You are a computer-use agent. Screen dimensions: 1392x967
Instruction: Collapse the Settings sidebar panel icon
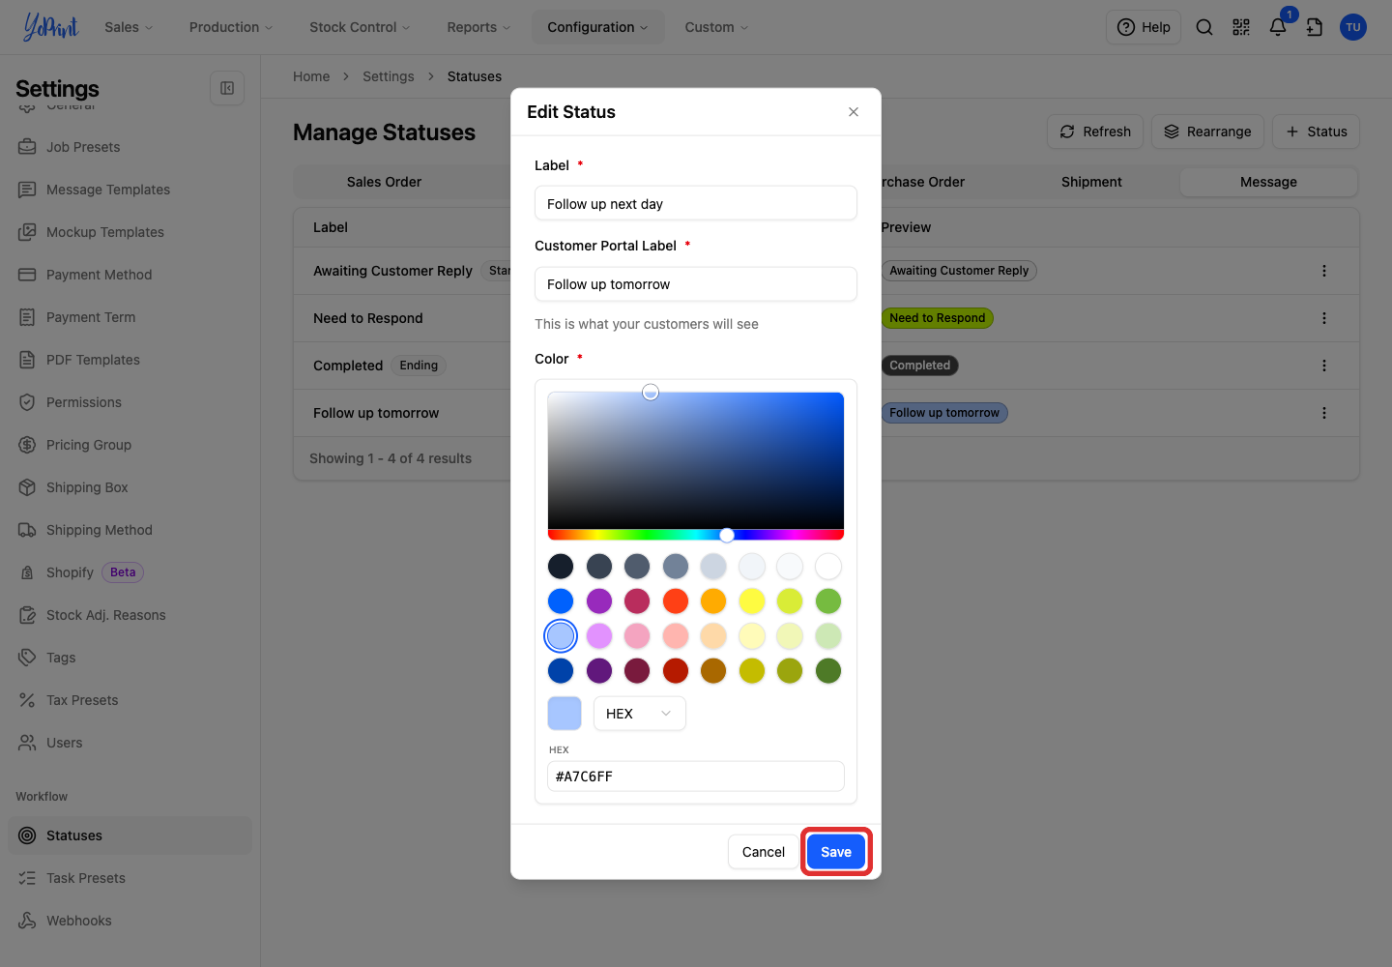click(x=227, y=88)
